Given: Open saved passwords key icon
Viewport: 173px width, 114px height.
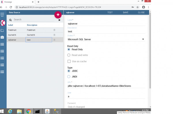Looking at the screenshot, I should click(133, 7).
